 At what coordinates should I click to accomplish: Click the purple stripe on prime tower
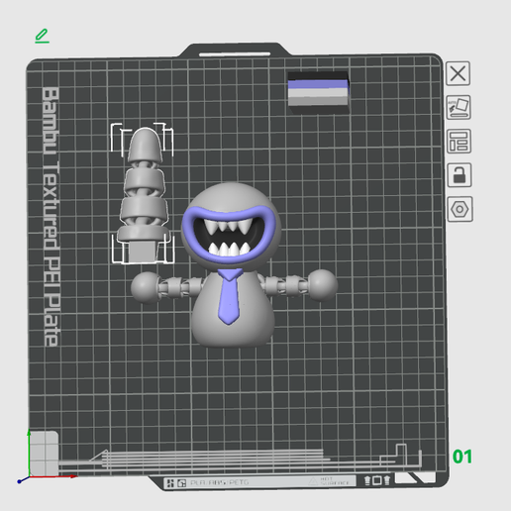click(x=318, y=84)
